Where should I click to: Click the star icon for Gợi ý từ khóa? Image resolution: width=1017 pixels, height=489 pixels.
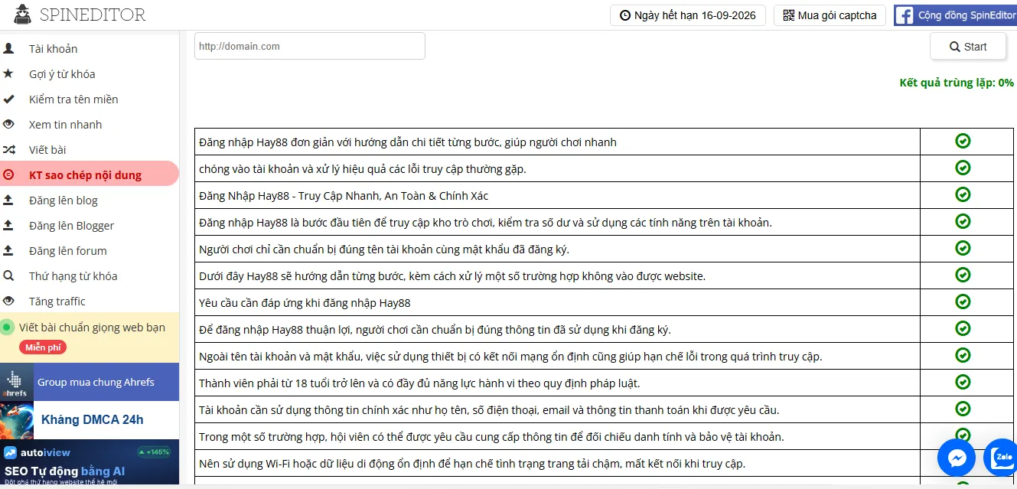coord(8,73)
